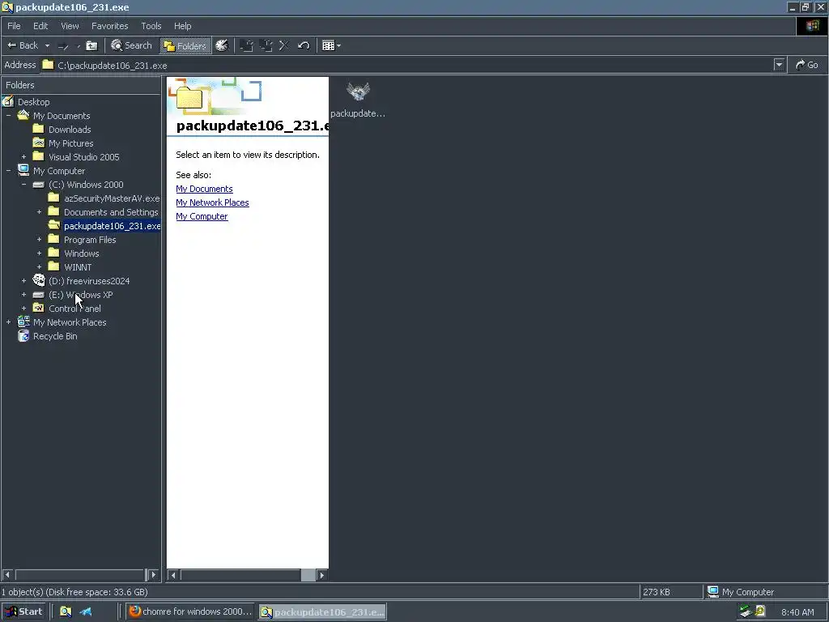Select the Downloads folder in tree
Image resolution: width=829 pixels, height=622 pixels.
click(70, 130)
